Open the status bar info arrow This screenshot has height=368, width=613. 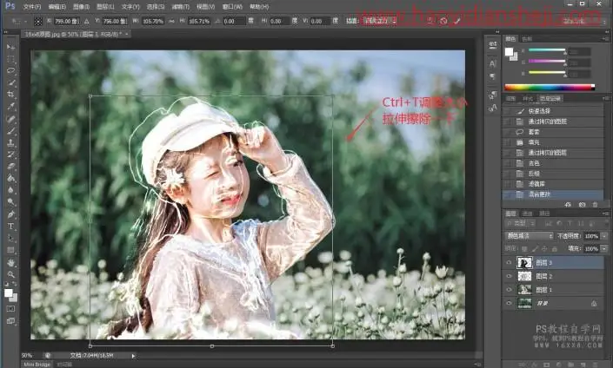tap(133, 356)
